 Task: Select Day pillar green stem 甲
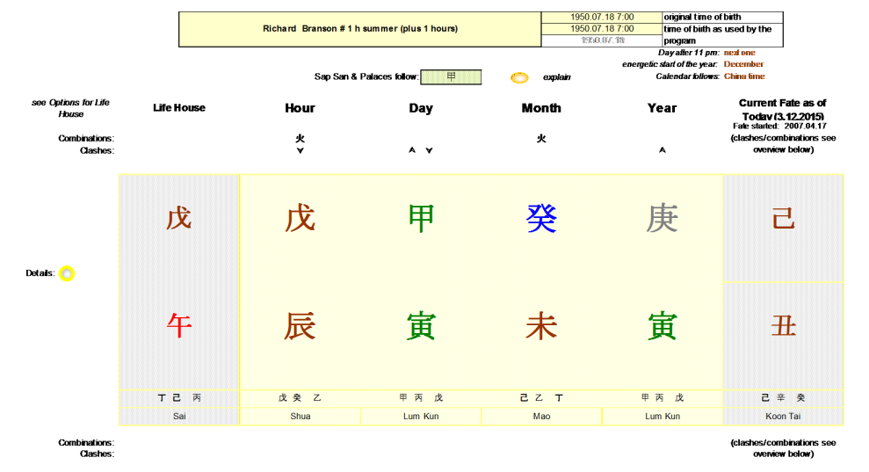pos(421,218)
